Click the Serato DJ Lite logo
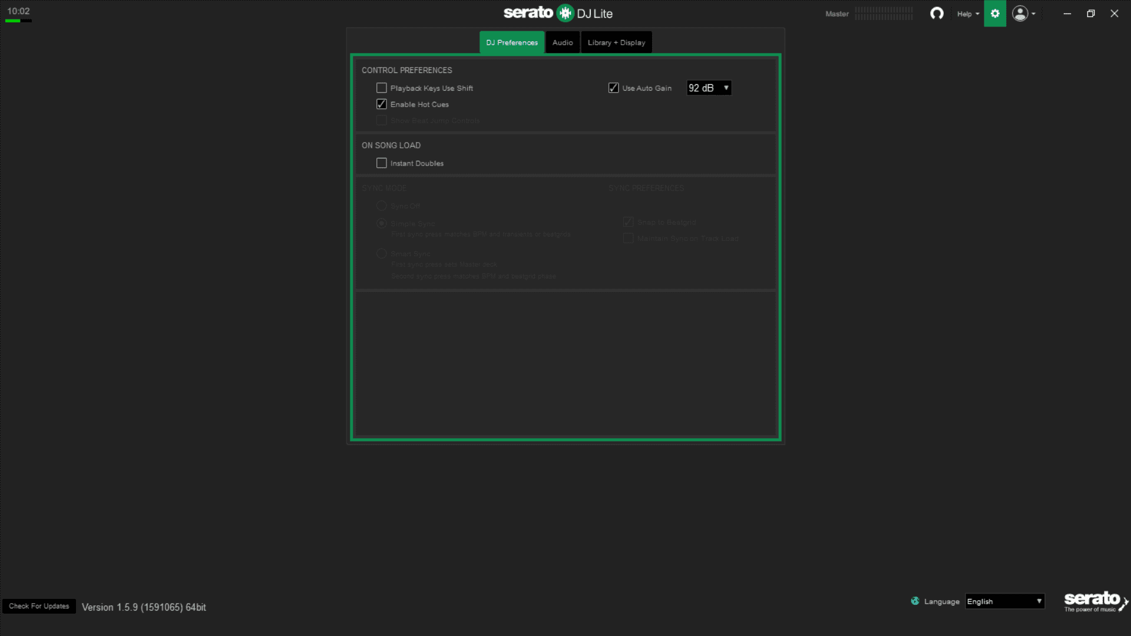This screenshot has height=636, width=1131. coord(558,13)
